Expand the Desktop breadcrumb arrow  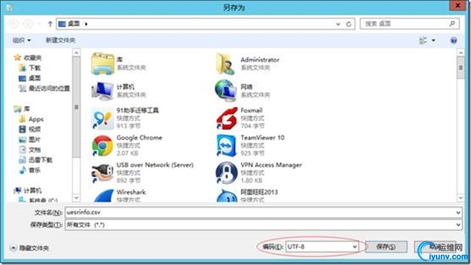click(x=86, y=24)
